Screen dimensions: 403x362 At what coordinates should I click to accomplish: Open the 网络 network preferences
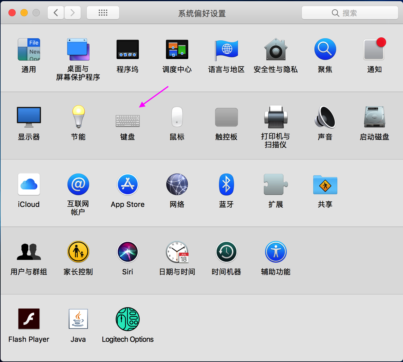(x=177, y=184)
